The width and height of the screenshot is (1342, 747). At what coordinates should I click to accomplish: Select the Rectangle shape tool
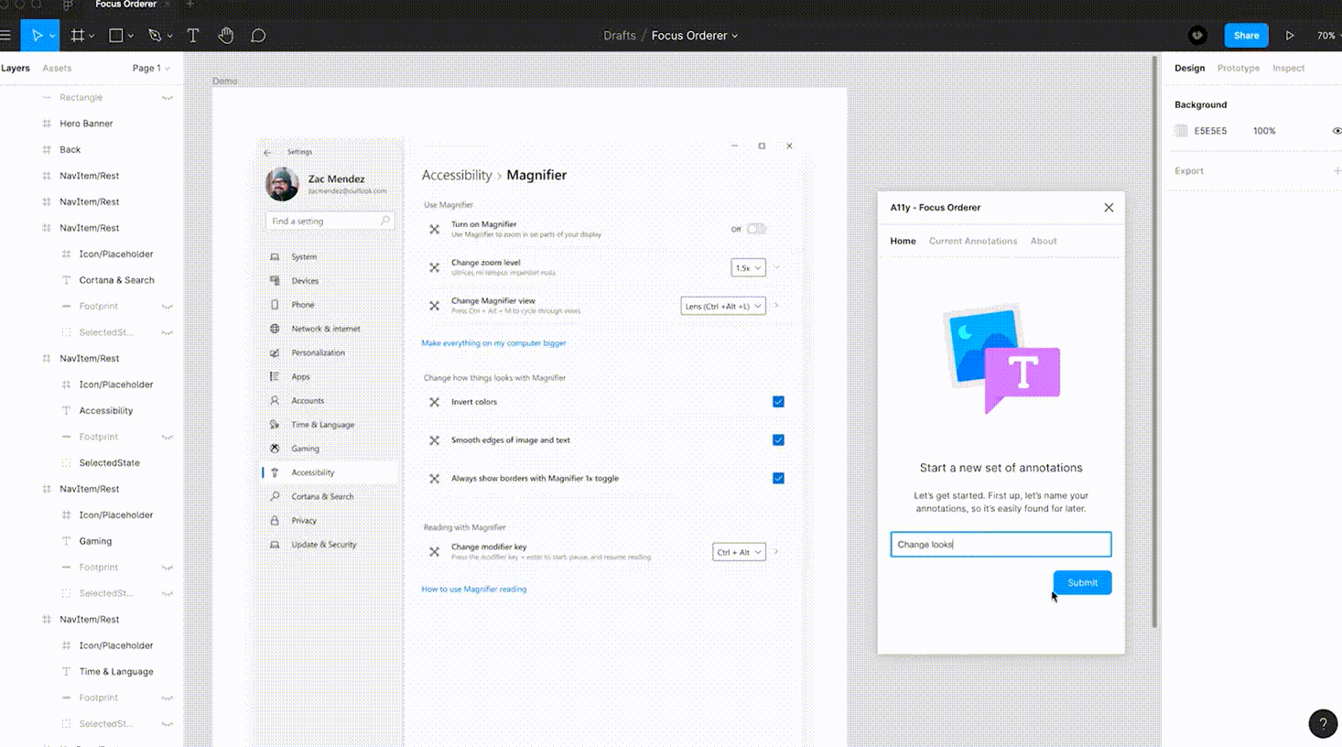(x=116, y=36)
